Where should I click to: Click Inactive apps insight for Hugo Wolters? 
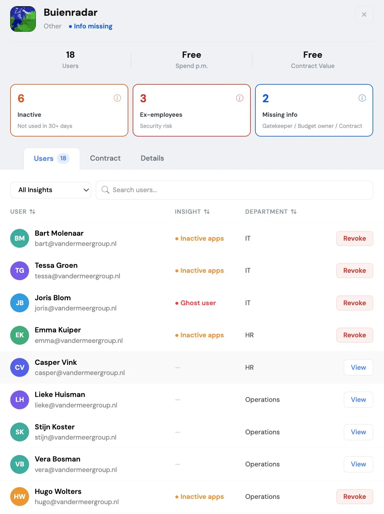click(x=199, y=497)
